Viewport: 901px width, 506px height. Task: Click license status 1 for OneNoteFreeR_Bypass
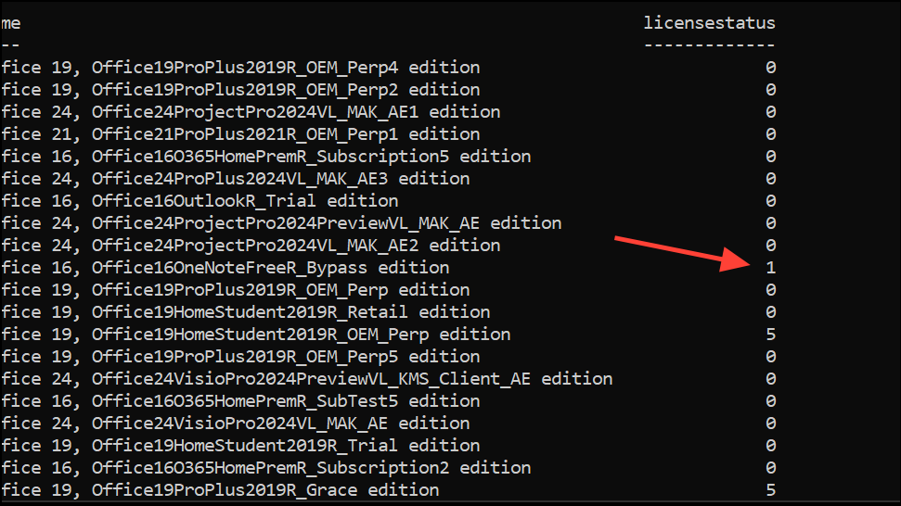point(770,268)
